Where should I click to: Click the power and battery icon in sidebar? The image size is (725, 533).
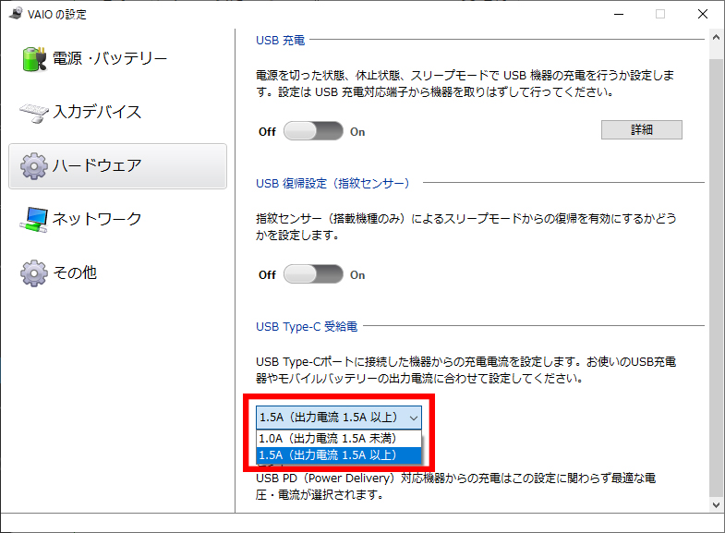(x=34, y=59)
